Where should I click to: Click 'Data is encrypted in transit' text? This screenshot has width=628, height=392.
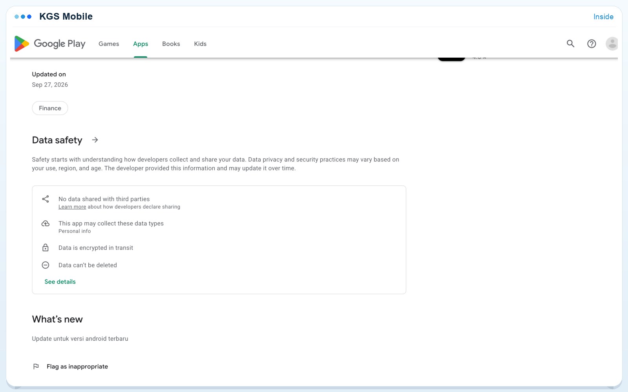96,248
